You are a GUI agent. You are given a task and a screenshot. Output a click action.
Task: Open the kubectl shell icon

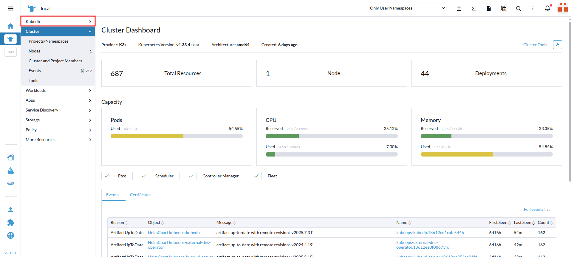point(473,8)
